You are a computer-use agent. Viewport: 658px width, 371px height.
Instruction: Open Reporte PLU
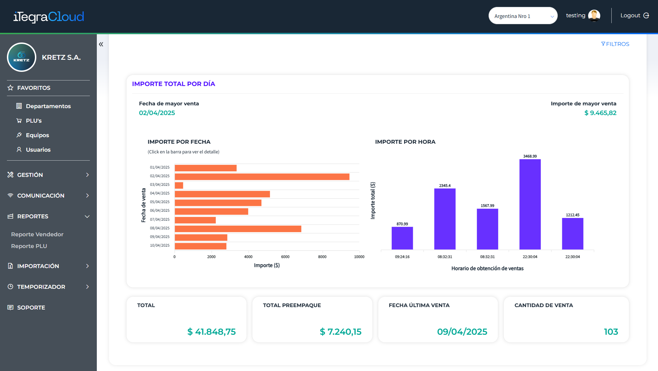pos(29,246)
